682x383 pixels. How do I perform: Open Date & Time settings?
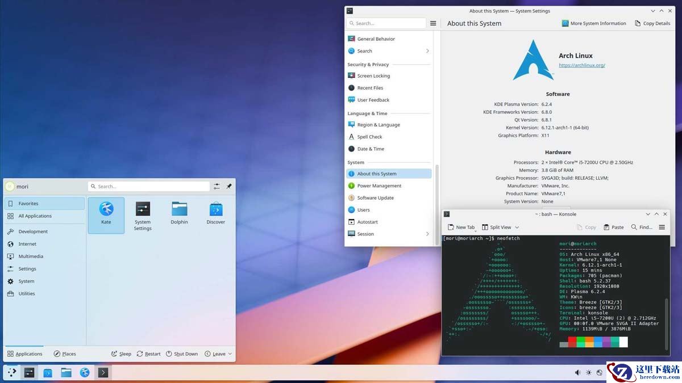(389, 149)
